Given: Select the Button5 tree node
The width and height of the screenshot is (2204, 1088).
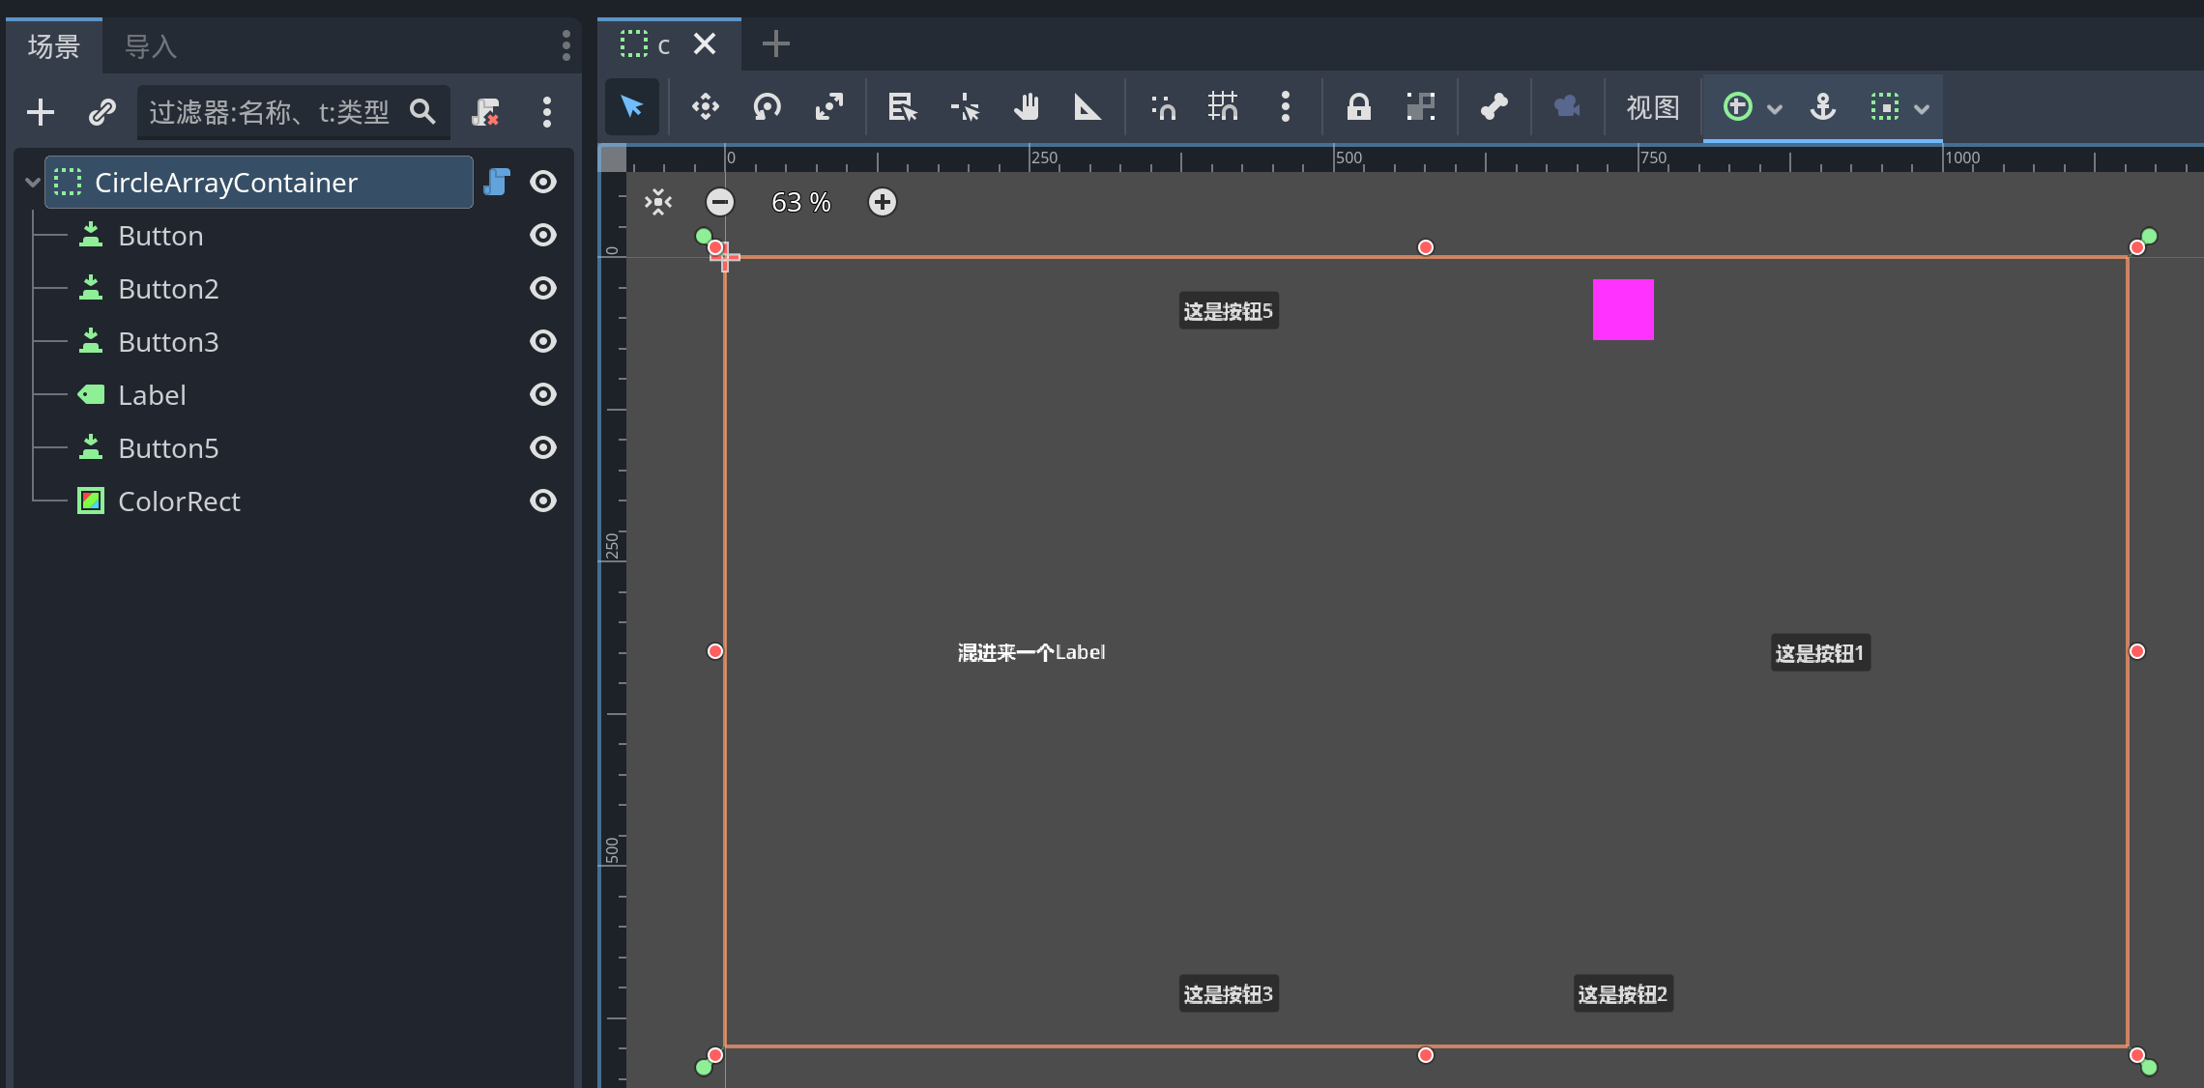Looking at the screenshot, I should point(168,448).
